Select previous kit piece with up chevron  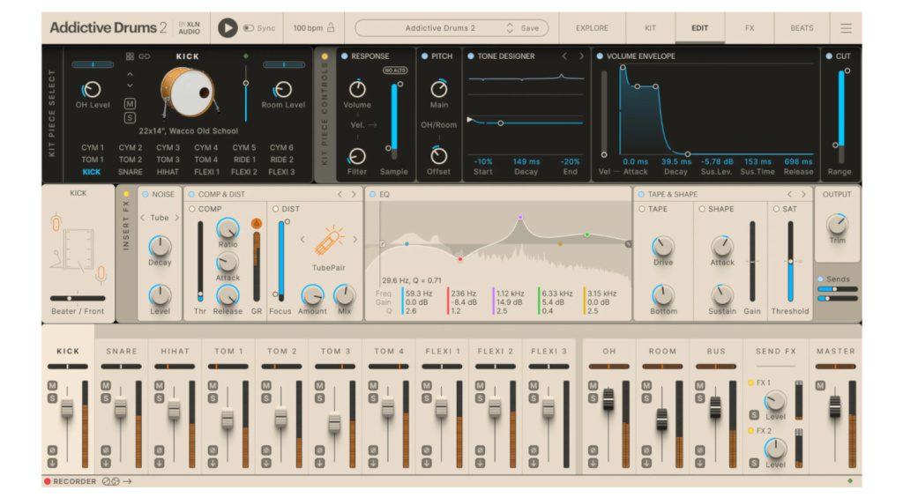[130, 74]
